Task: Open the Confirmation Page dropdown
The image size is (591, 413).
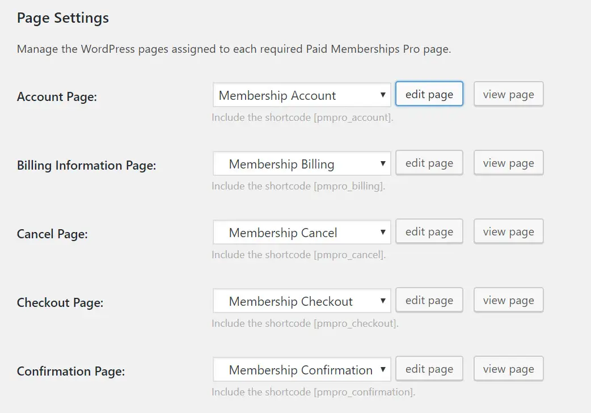Action: point(301,369)
